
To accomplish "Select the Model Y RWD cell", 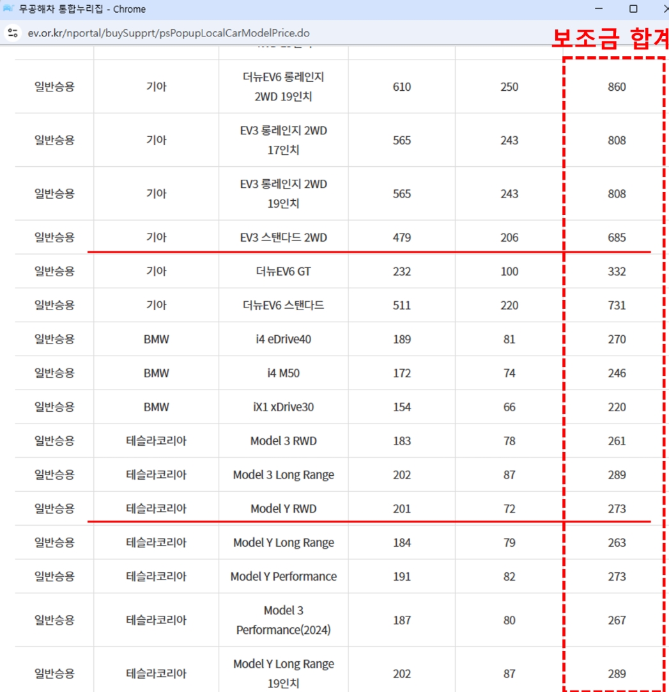I will click(x=283, y=509).
